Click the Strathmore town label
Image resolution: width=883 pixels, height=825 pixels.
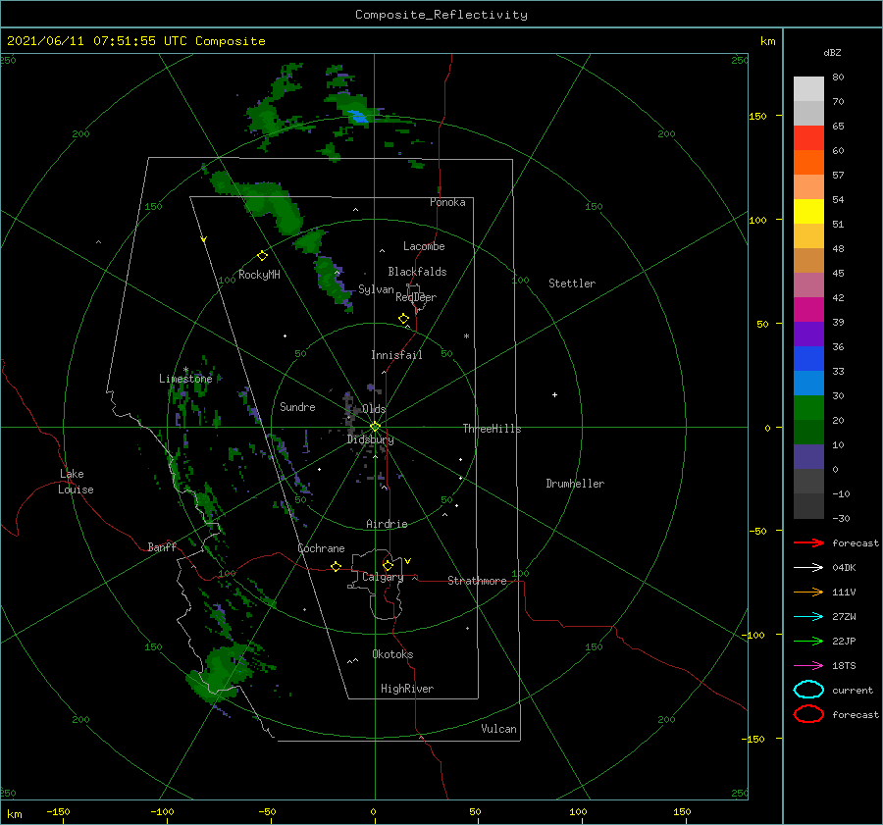[477, 581]
